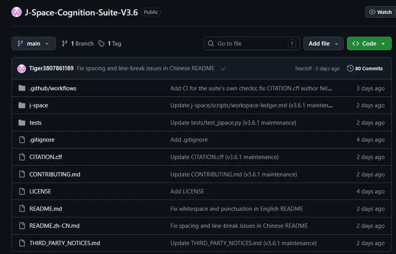
Task: Click the folder icon for .github/workflows
Action: 22,88
